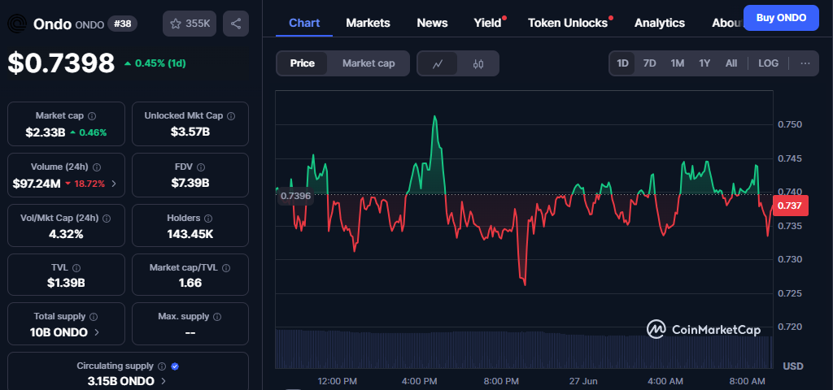Add Ondo to watchlist with star icon

[190, 24]
